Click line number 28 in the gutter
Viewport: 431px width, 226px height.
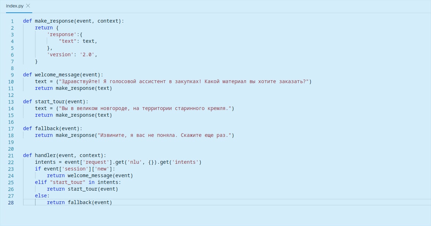click(11, 203)
